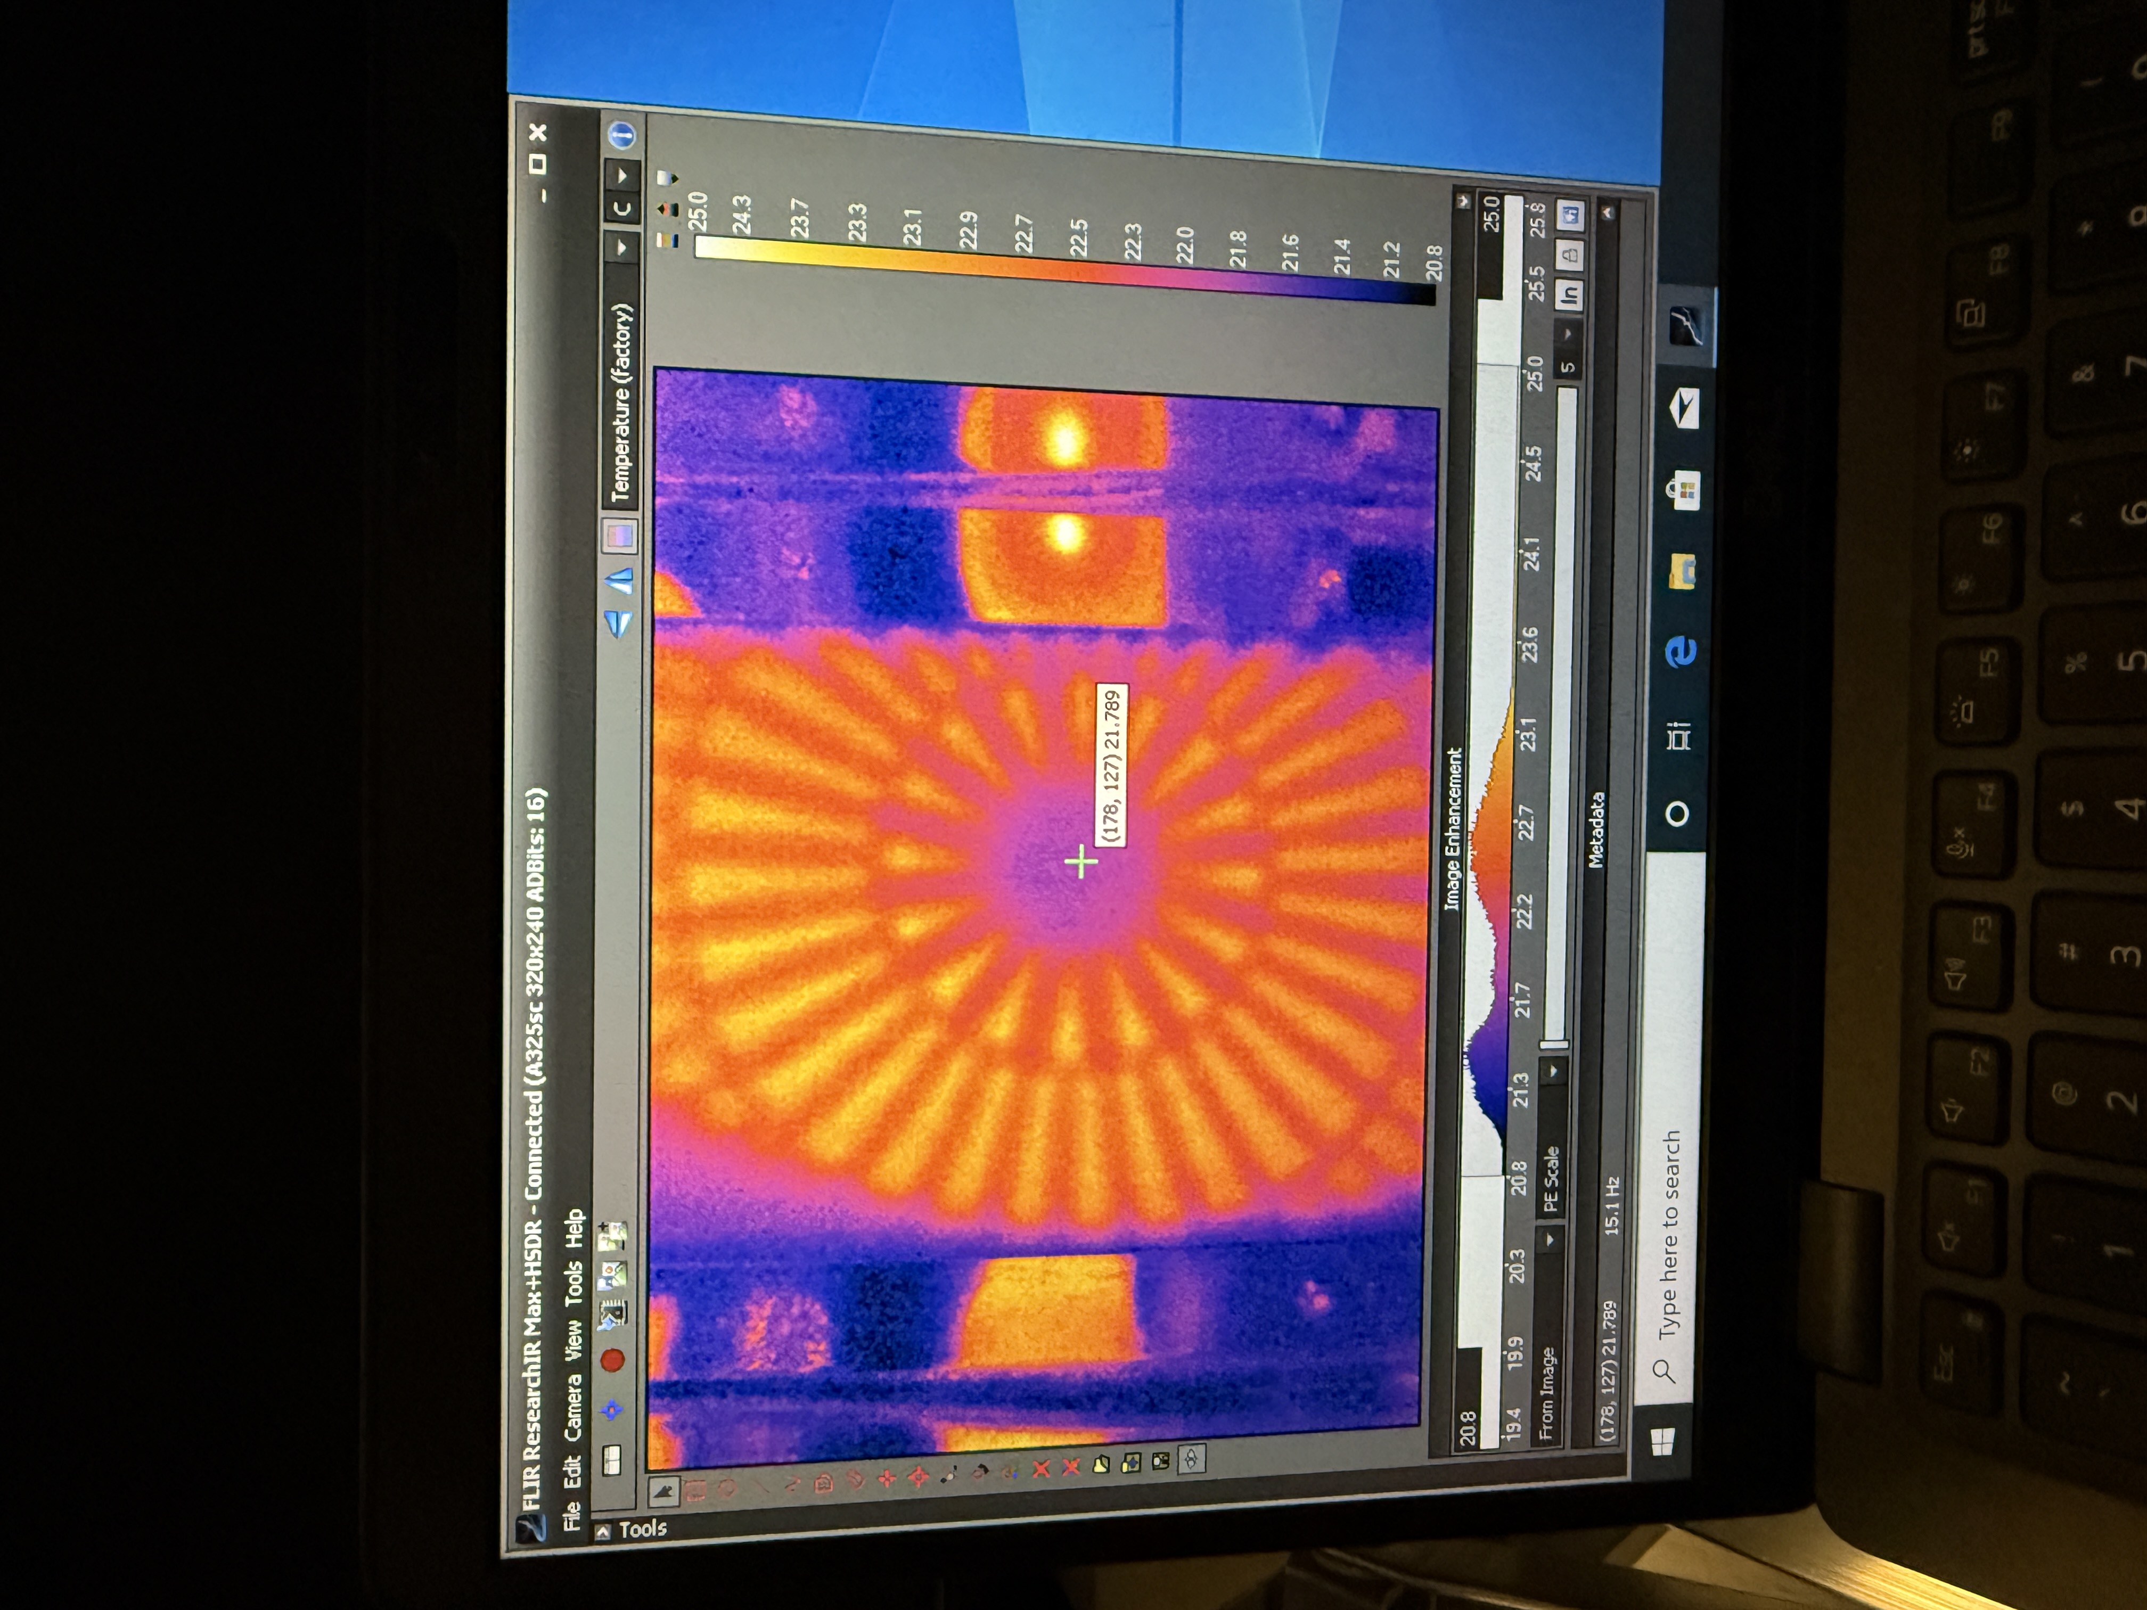Viewport: 2147px width, 1610px height.
Task: Click the auto-scale button beside the lock
Action: tap(1570, 216)
